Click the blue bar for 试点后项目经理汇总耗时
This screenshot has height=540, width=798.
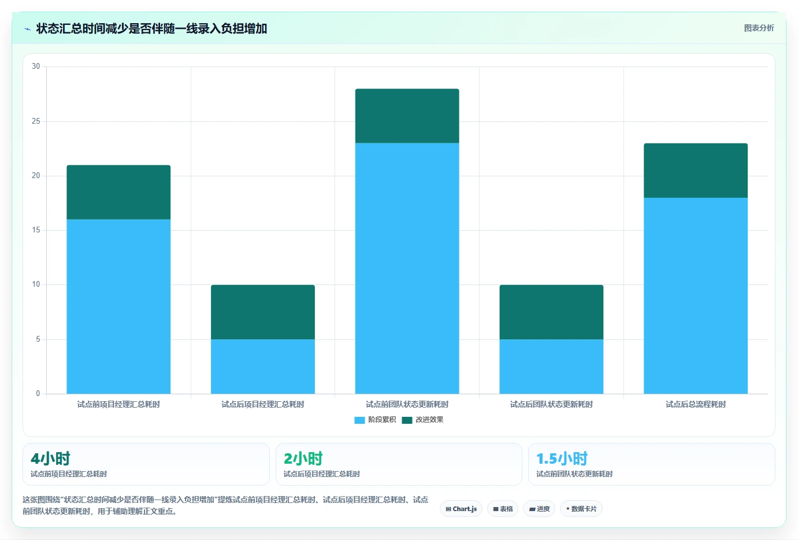[x=263, y=367]
